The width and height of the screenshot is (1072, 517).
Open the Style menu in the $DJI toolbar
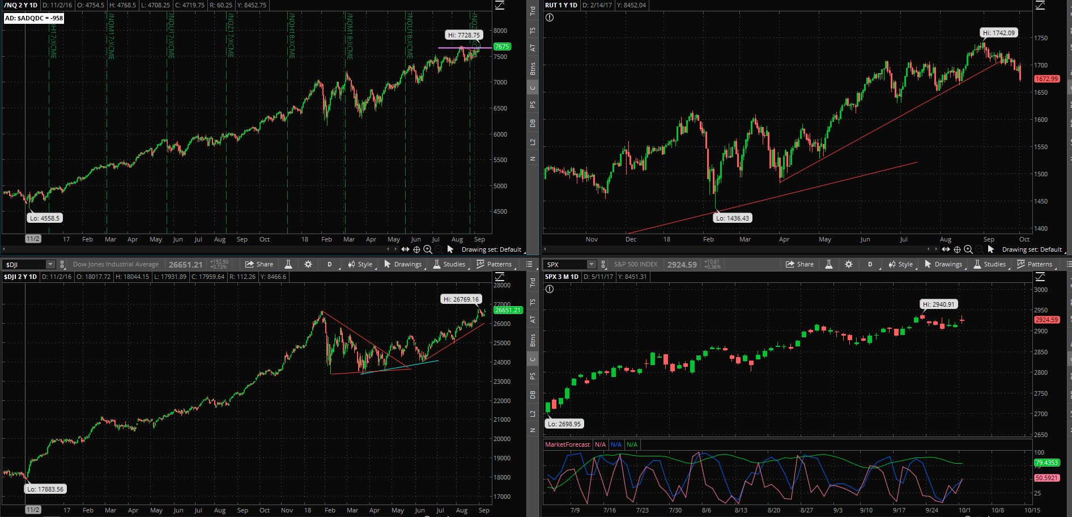click(x=360, y=264)
